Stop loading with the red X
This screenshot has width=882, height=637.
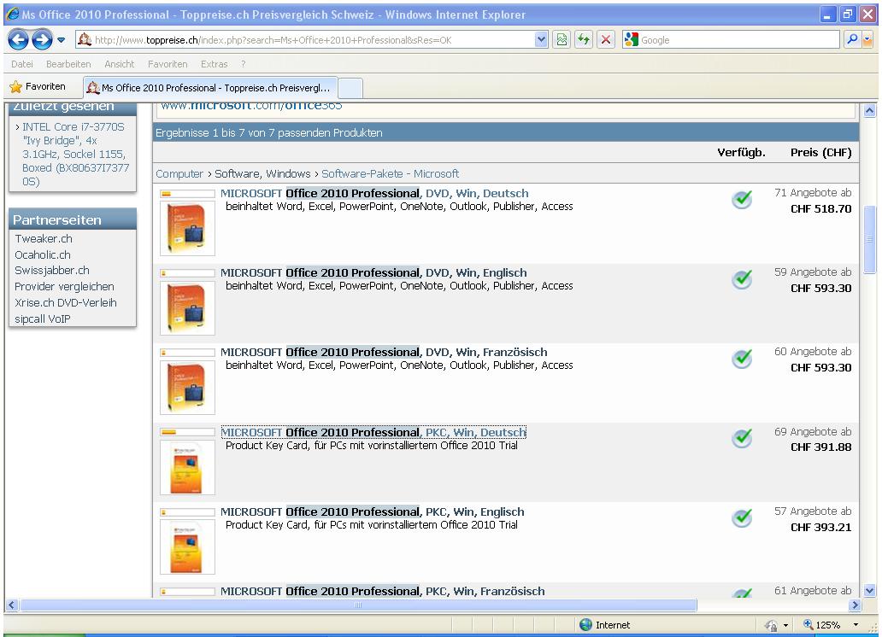[x=606, y=40]
